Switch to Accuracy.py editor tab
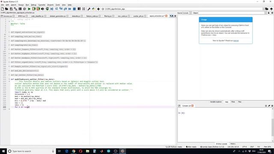The width and height of the screenshot is (274, 154). 7,16
